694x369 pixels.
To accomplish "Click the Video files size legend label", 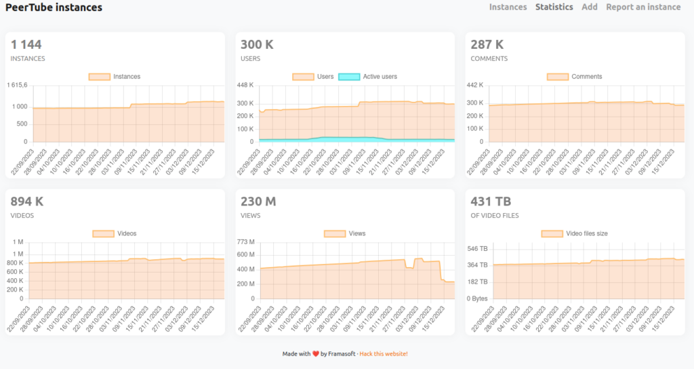I will click(x=587, y=233).
